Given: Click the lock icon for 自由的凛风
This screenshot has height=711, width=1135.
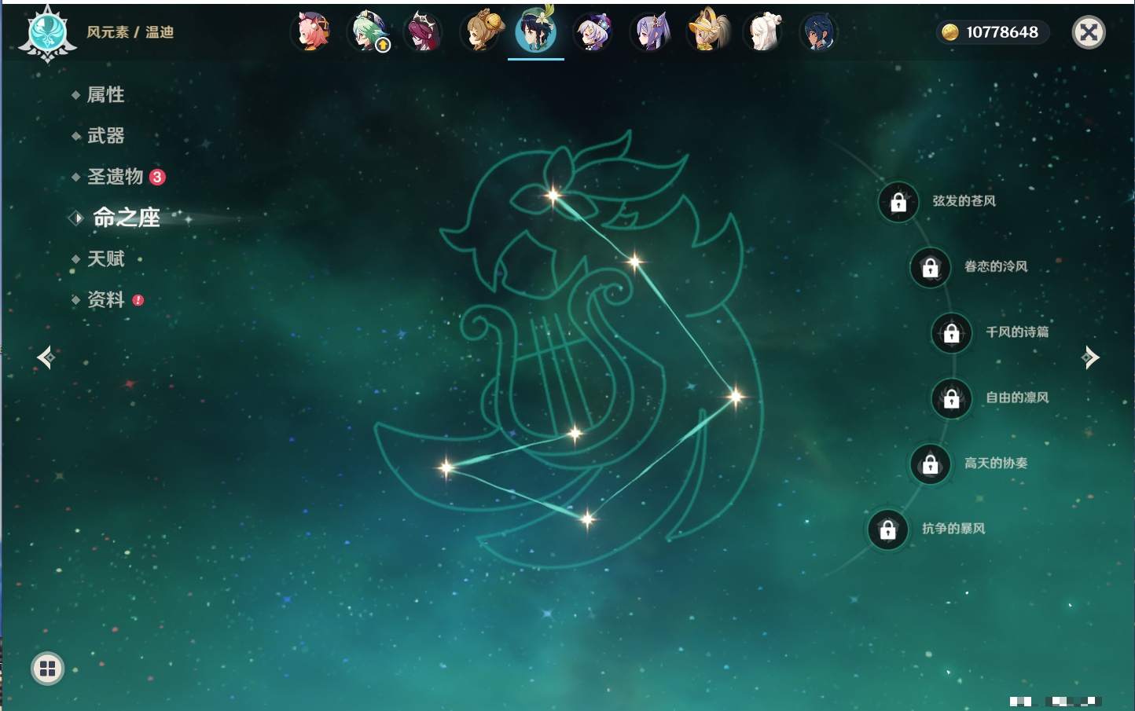Looking at the screenshot, I should 952,398.
